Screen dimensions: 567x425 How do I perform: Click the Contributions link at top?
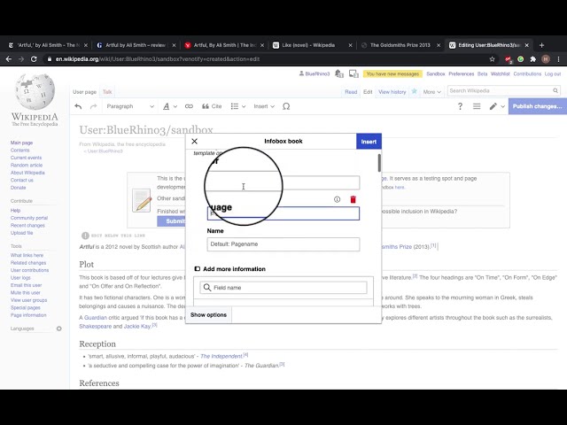coord(527,73)
